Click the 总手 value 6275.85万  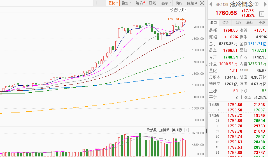click(x=228, y=44)
